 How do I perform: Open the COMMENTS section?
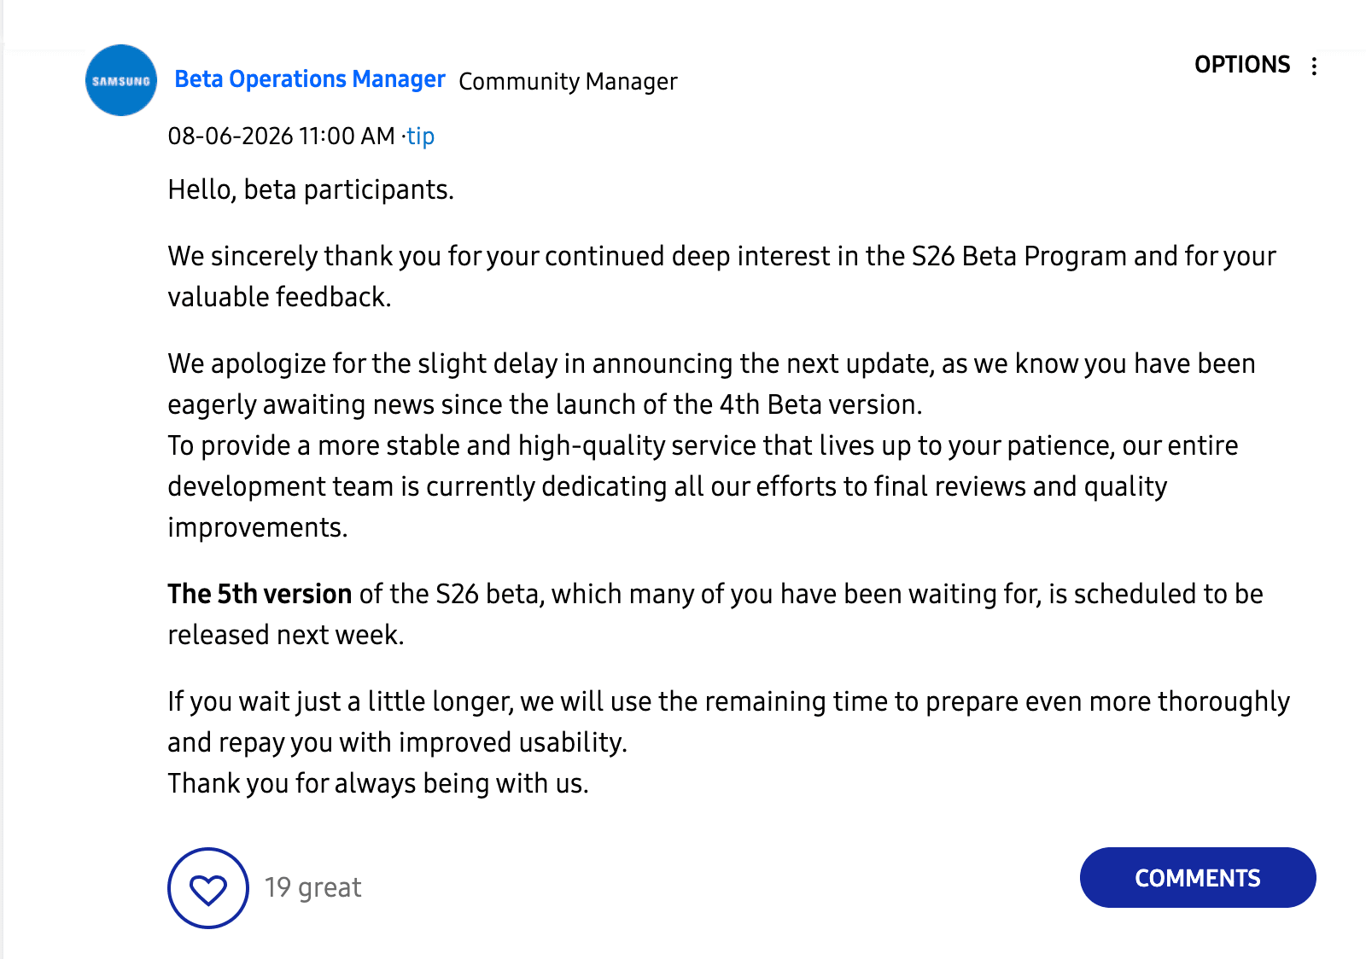pyautogui.click(x=1198, y=877)
